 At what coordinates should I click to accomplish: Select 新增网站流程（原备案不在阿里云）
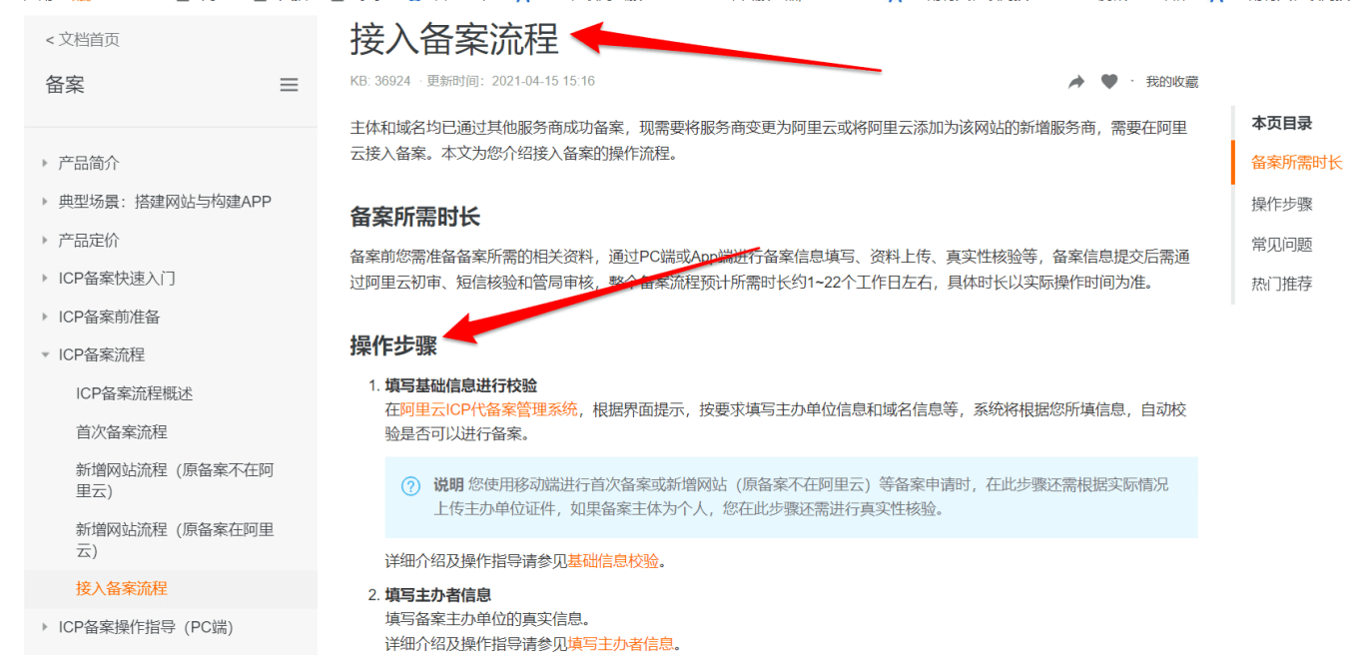pyautogui.click(x=175, y=480)
